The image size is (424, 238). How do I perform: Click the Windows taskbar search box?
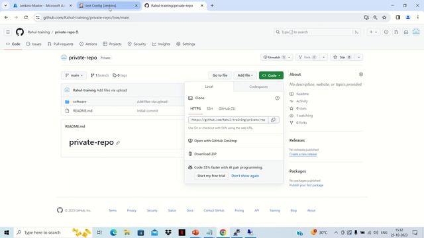(x=53, y=232)
